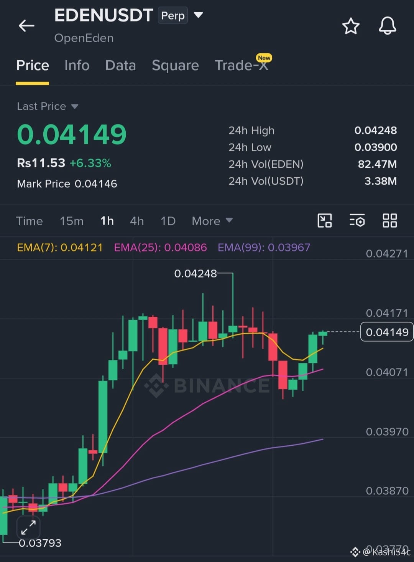
Task: Go back using the arrow icon
Action: click(26, 26)
